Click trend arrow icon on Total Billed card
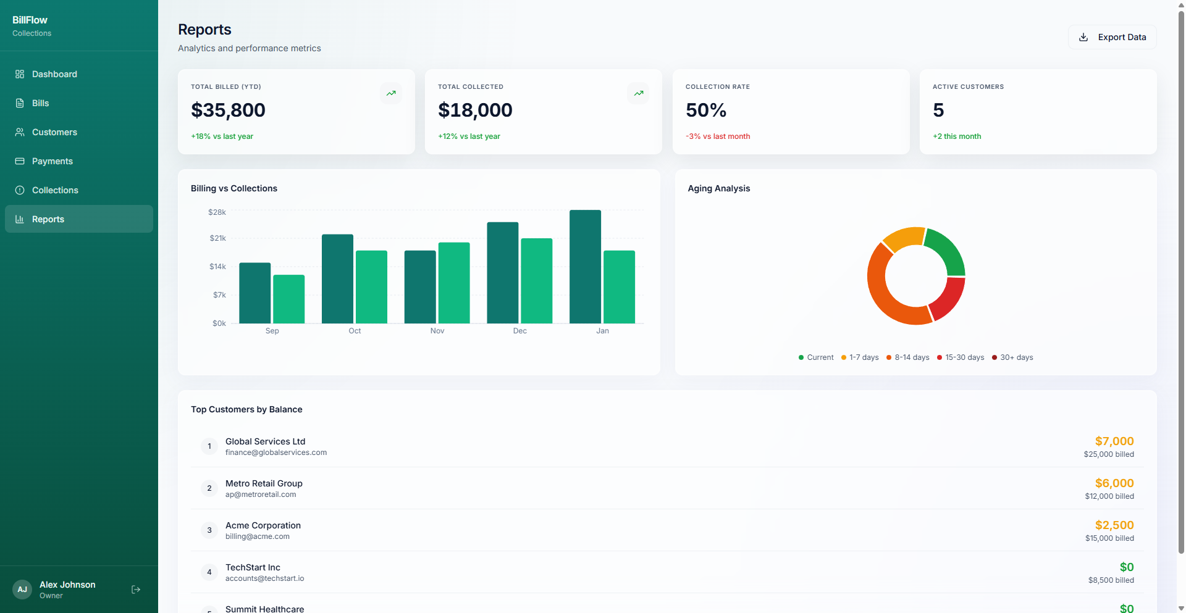The height and width of the screenshot is (613, 1186). coord(391,93)
